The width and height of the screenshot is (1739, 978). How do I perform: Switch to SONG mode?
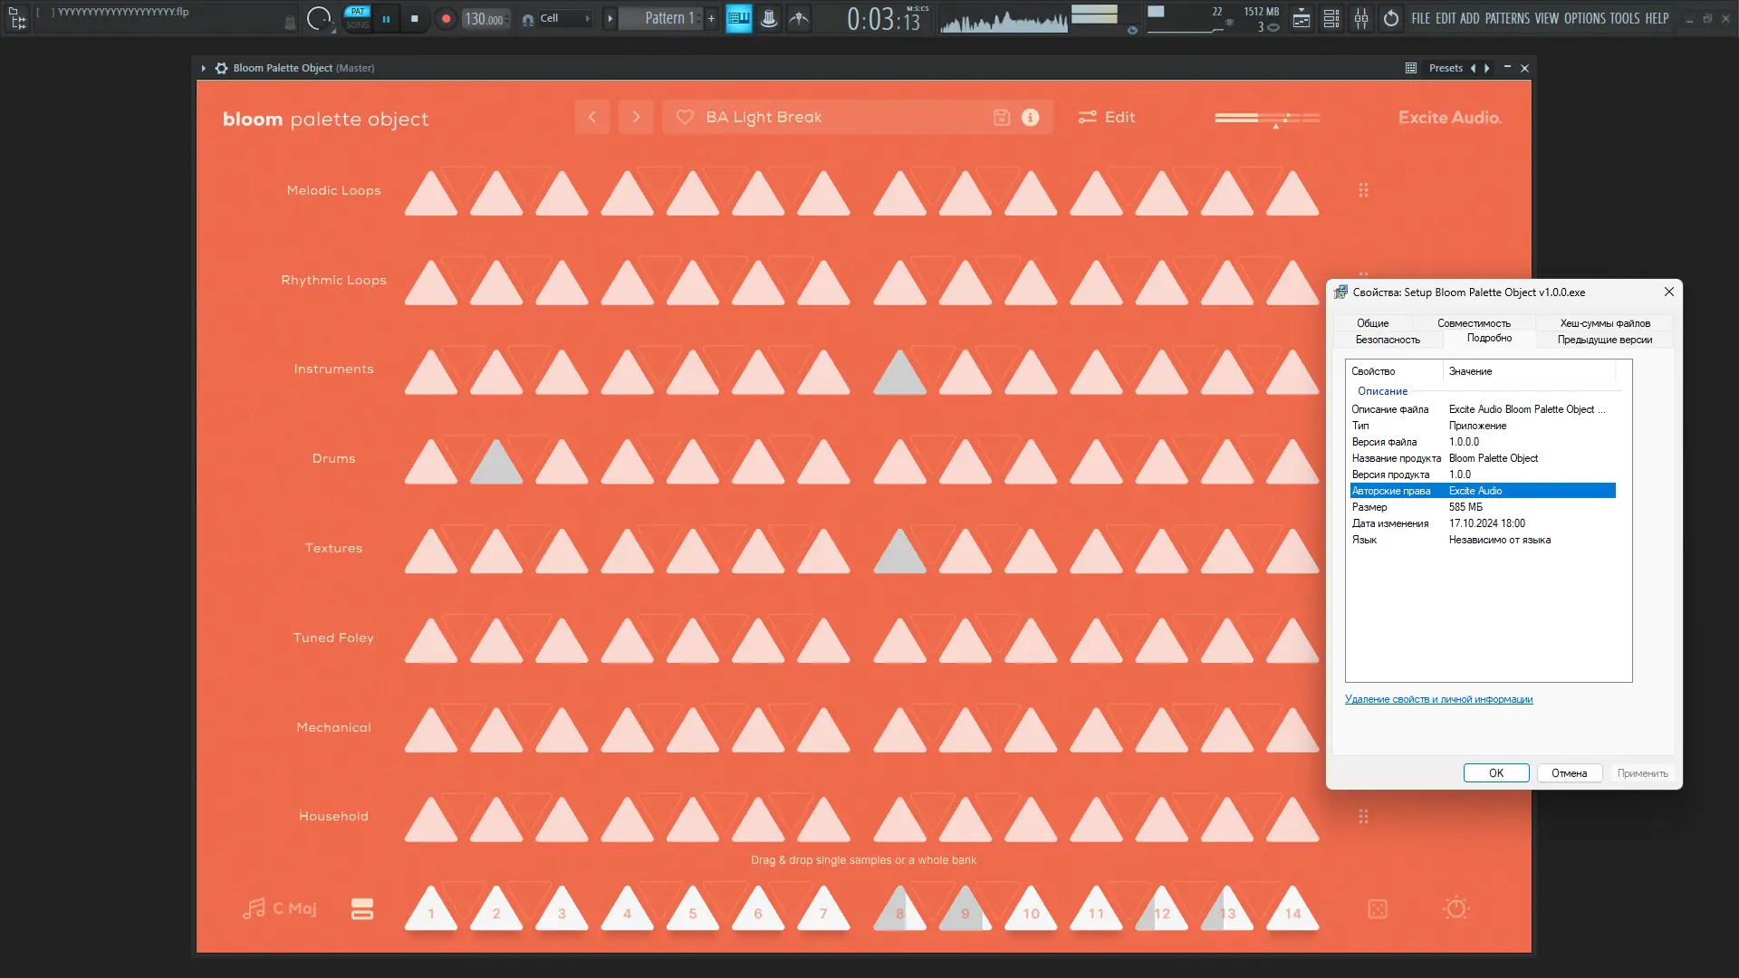[x=358, y=25]
